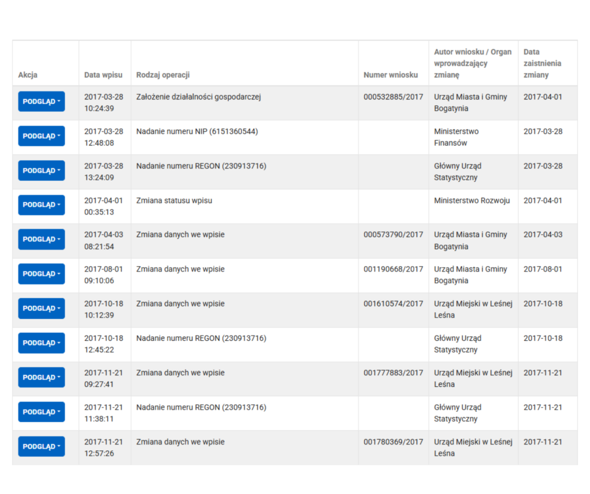590x494 pixels.
Task: Click 'Zmiana danych we wpisie' in 2017-08-01 row
Action: coord(180,269)
